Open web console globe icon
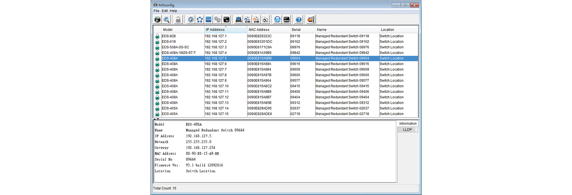Image resolution: width=572 pixels, height=195 pixels. tap(277, 20)
